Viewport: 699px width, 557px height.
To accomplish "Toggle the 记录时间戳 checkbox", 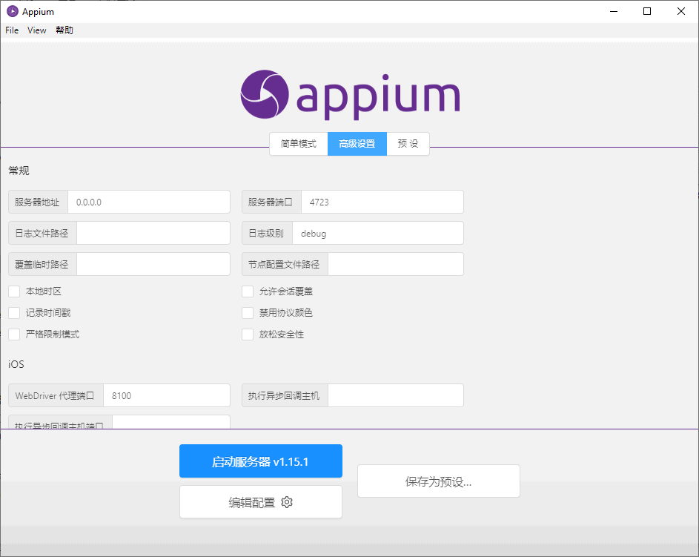I will tap(14, 313).
